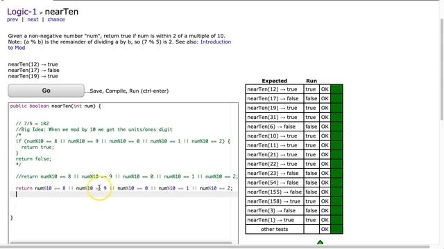Click the OK cell for other tests
444x249 pixels.
point(325,229)
